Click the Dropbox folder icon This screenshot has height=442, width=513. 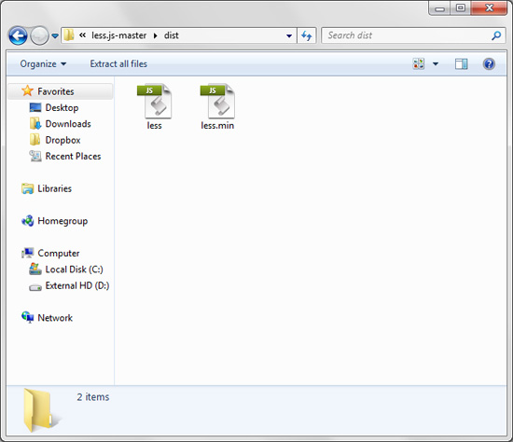(35, 139)
